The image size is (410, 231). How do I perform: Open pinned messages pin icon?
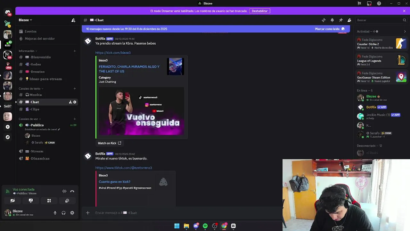coord(341,20)
